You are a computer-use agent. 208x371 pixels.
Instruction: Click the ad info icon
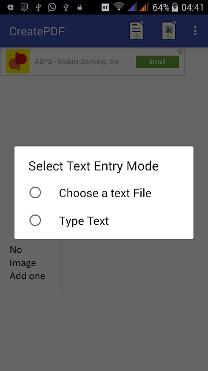click(x=180, y=52)
